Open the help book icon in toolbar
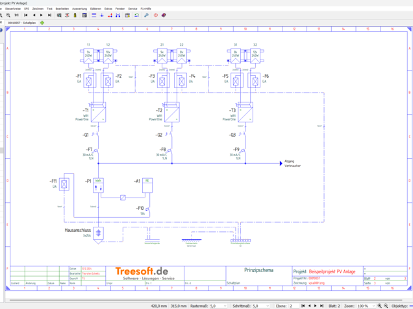The height and width of the screenshot is (309, 413). [x=164, y=15]
